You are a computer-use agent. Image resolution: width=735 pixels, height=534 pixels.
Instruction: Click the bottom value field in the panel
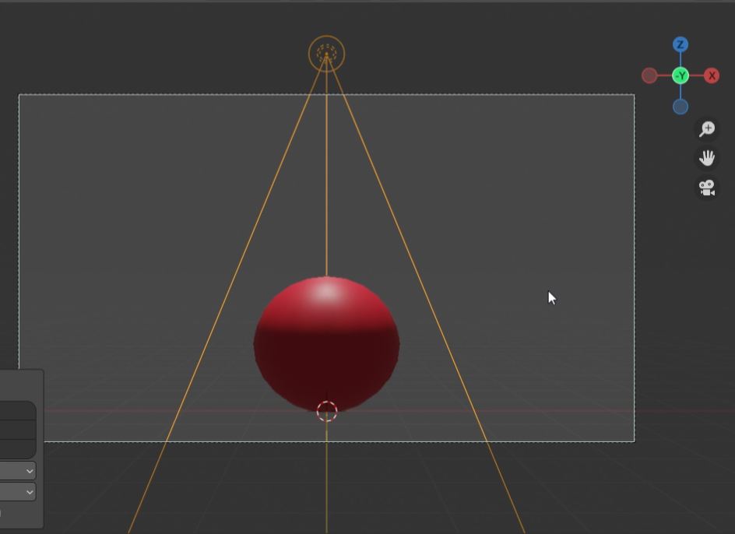click(17, 449)
